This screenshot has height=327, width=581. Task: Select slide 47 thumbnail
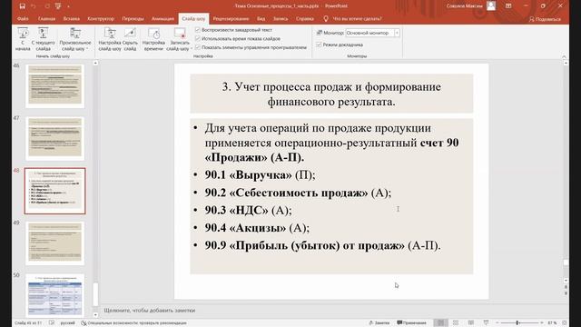(x=54, y=138)
